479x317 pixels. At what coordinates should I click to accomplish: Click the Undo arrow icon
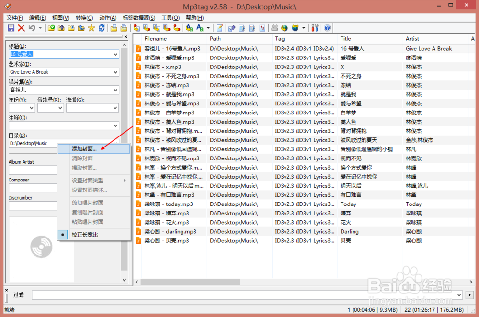(32, 28)
